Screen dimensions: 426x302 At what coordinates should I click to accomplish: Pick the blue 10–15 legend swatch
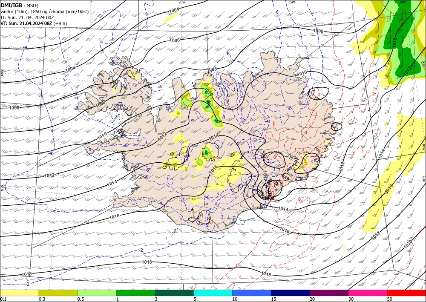[252, 293]
